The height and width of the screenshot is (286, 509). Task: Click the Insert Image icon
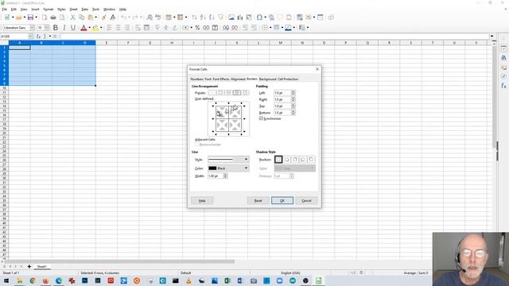(x=231, y=17)
